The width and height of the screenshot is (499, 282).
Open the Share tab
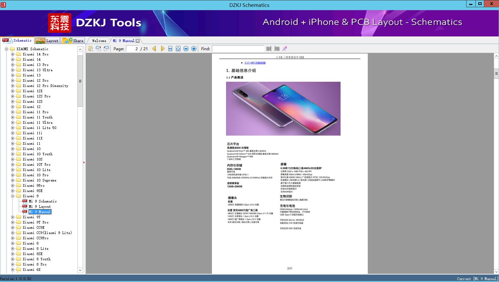pyautogui.click(x=73, y=41)
